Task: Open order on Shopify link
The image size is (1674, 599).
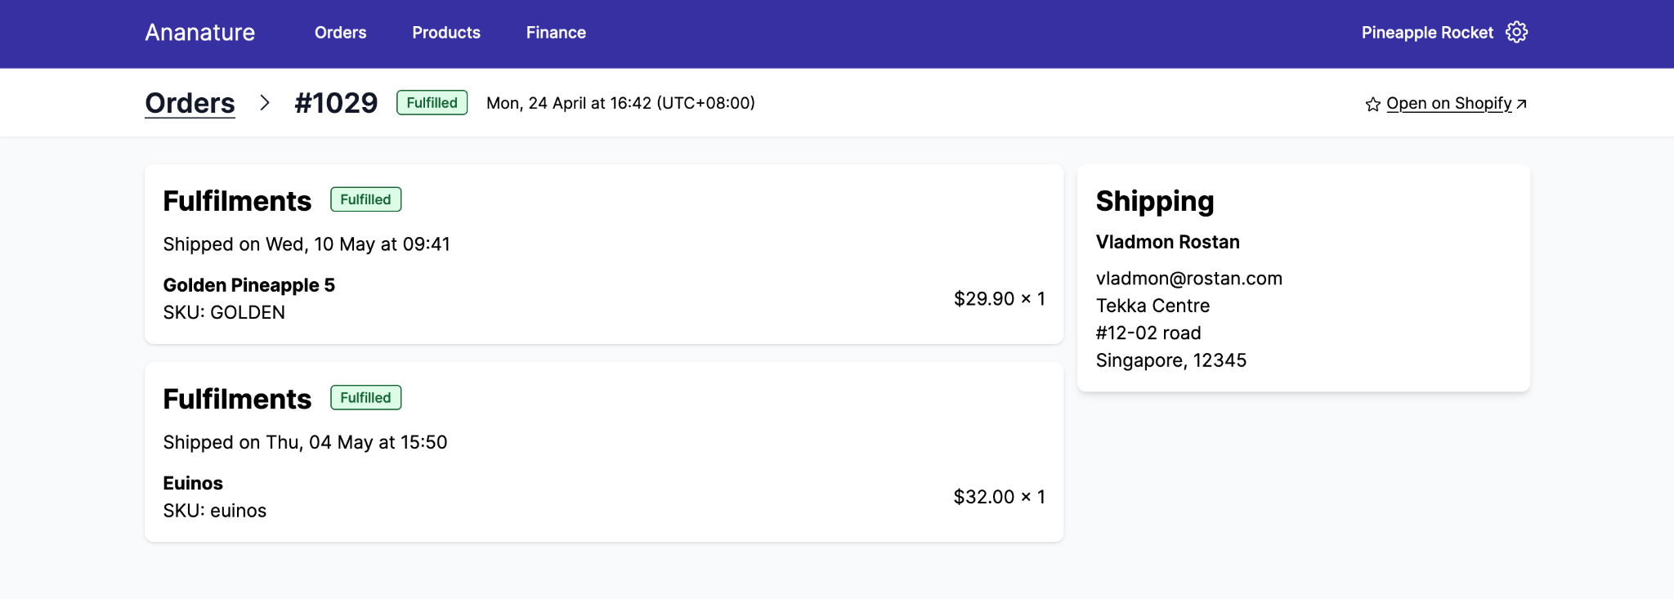Action: 1448,103
